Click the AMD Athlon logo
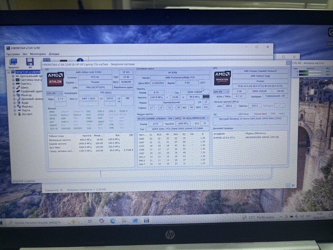 [55, 79]
